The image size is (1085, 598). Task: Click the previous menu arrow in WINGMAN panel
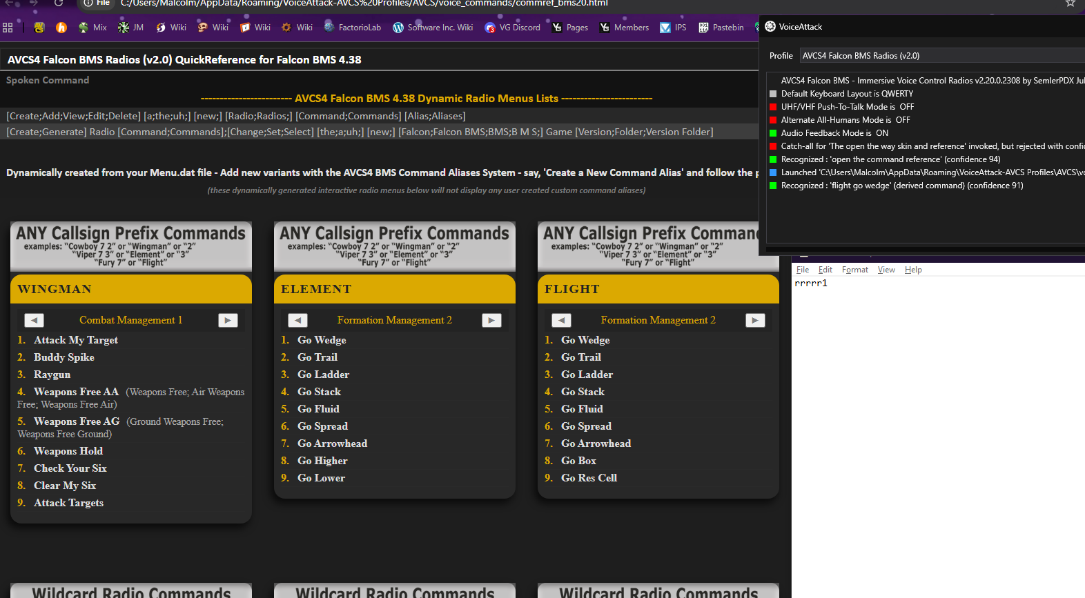coord(34,320)
